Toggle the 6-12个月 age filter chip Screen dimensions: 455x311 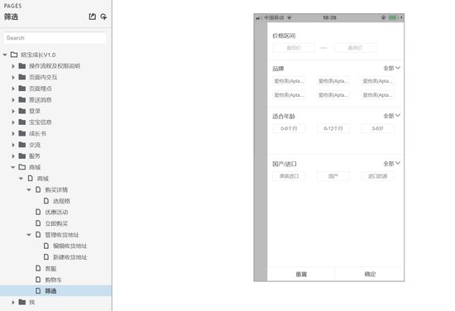tap(333, 128)
